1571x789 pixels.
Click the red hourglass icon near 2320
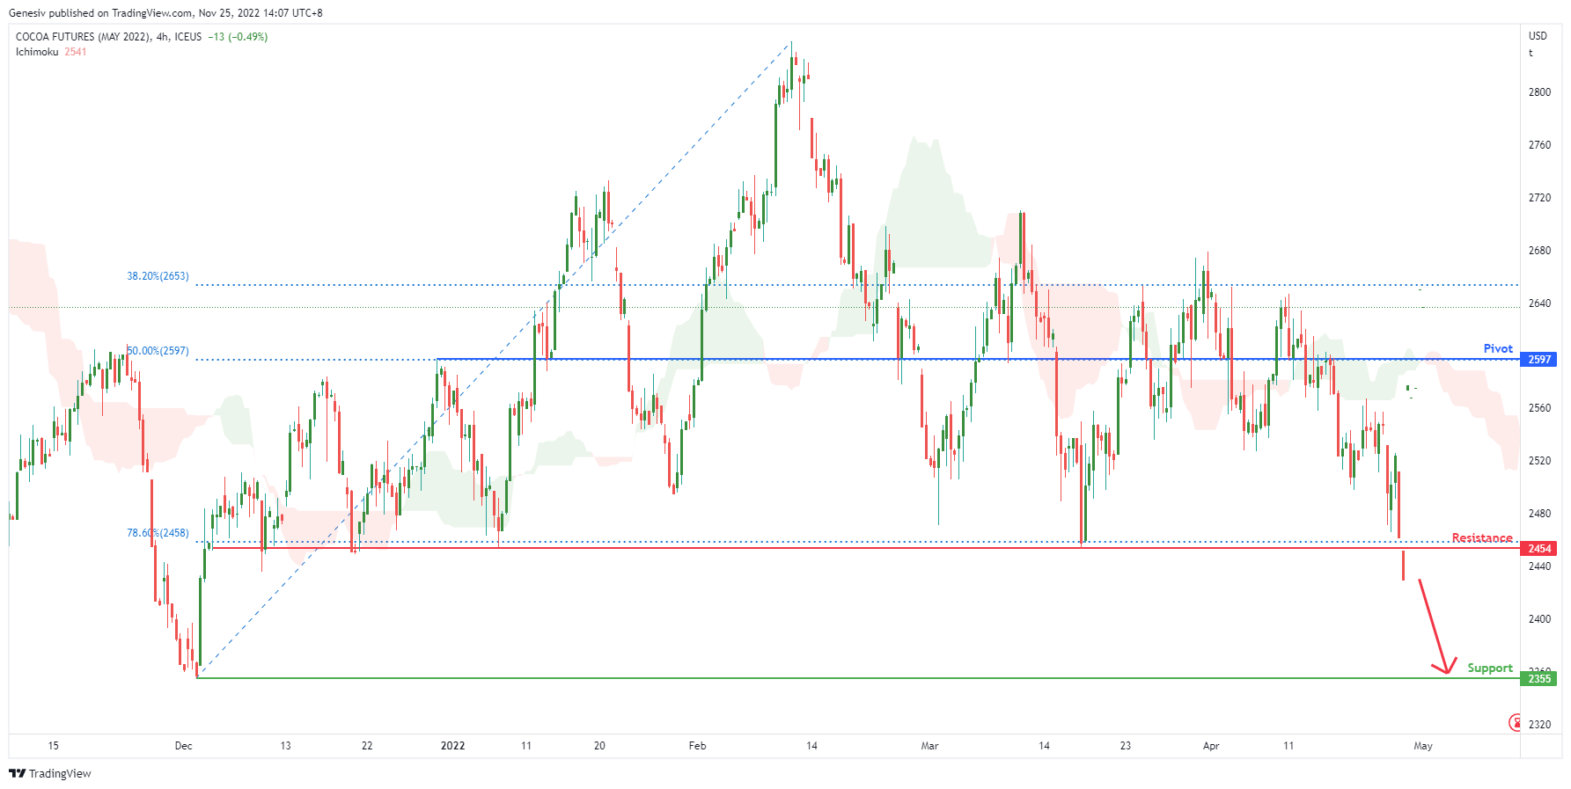(1516, 722)
